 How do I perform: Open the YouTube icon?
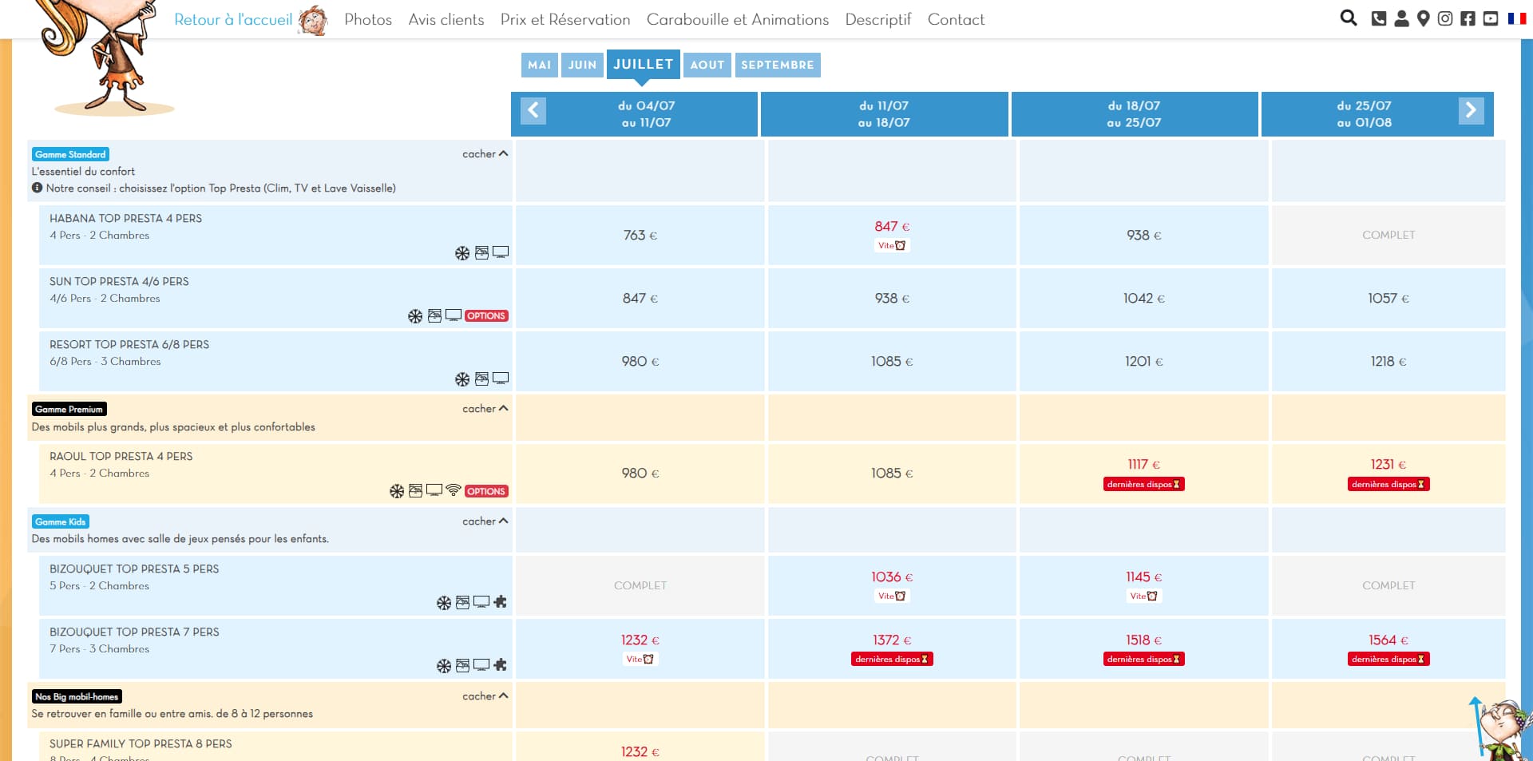[1491, 18]
